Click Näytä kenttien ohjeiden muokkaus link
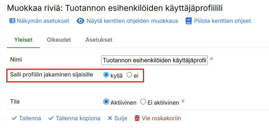This screenshot has height=128, width=269. coord(132,21)
